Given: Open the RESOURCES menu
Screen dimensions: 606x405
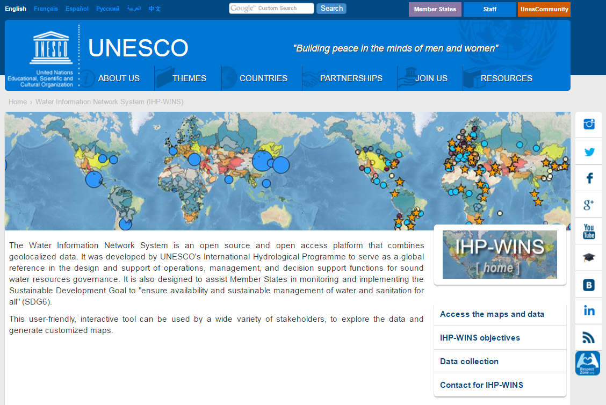Looking at the screenshot, I should (x=506, y=78).
